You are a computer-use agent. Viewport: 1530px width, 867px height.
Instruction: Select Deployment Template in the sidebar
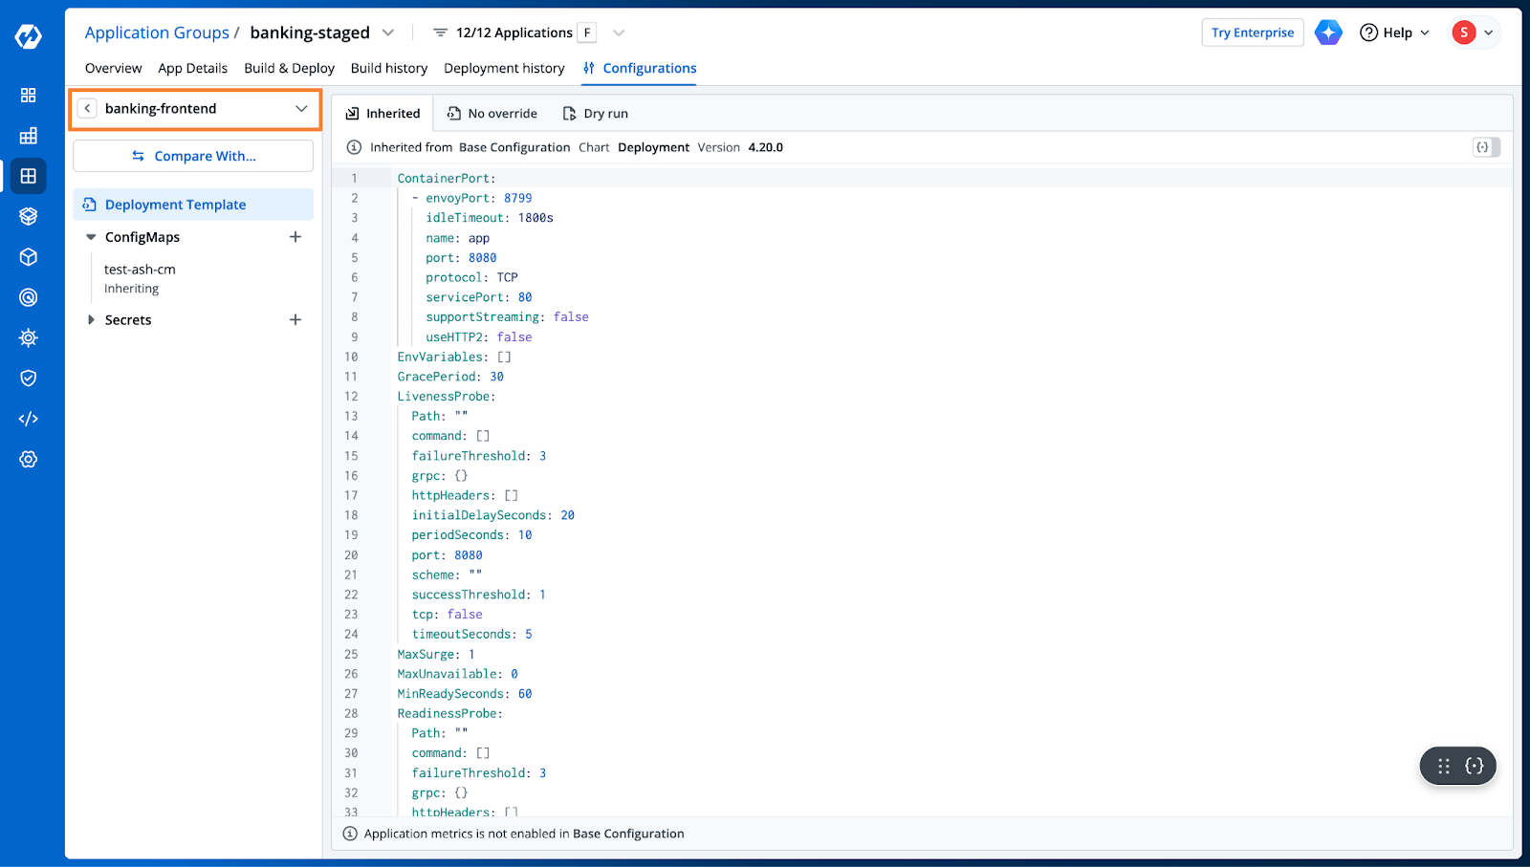[x=193, y=205]
